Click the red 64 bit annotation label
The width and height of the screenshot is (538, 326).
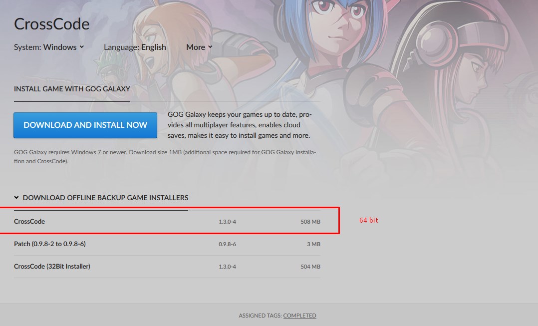368,220
